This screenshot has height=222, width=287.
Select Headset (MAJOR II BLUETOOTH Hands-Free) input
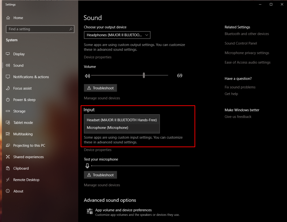click(x=122, y=120)
